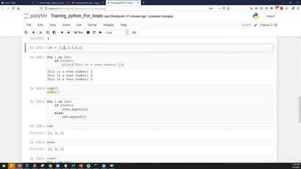This screenshot has width=301, height=169.
Task: Cut selected cells with scissors icon
Action: coord(41,32)
